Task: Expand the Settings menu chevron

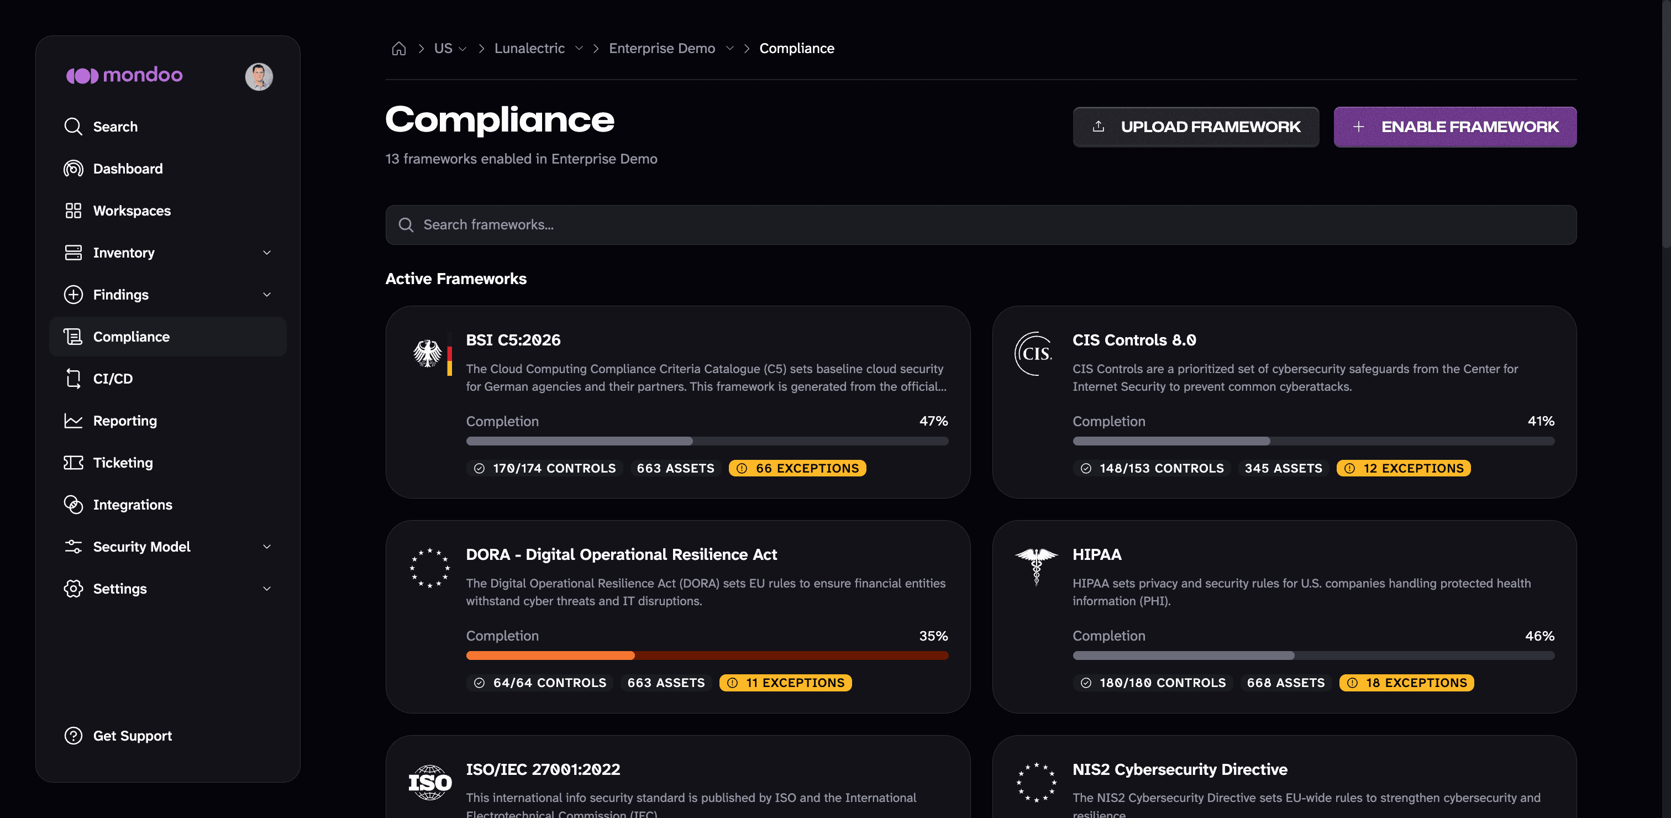Action: (x=266, y=589)
